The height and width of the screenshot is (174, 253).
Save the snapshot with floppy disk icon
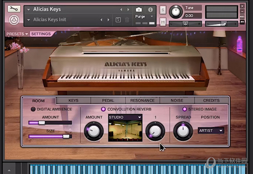[118, 20]
